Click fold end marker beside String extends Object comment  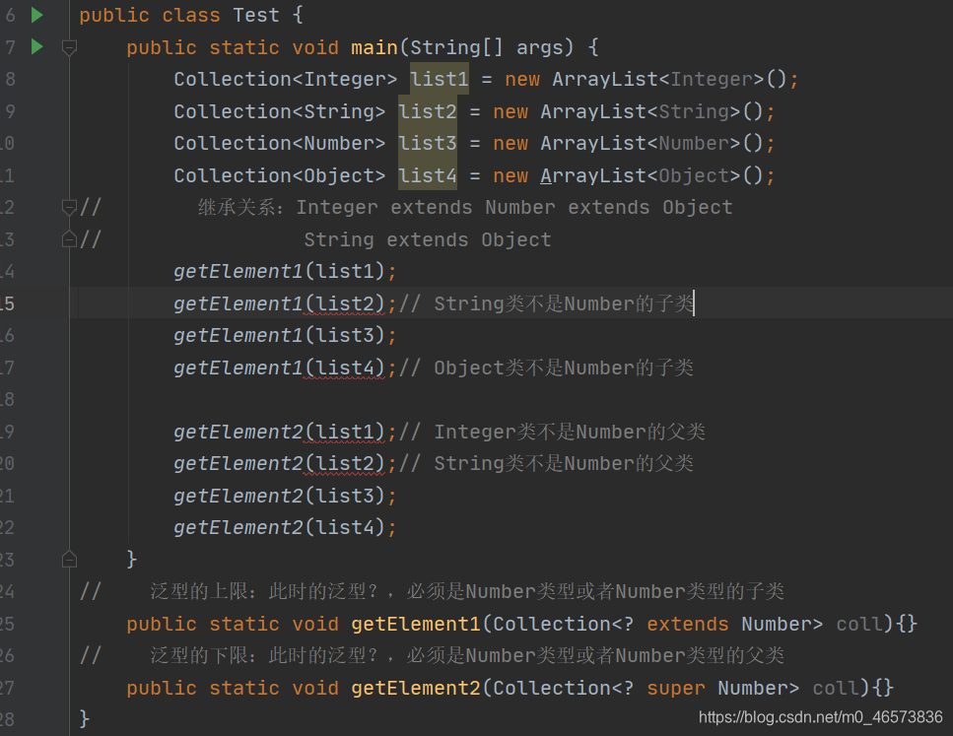69,239
